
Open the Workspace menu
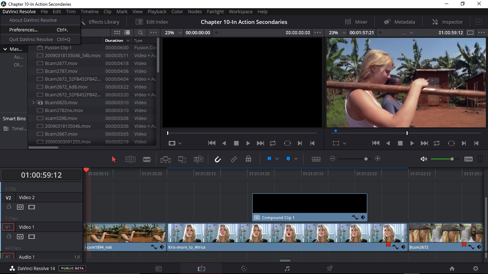(x=240, y=11)
